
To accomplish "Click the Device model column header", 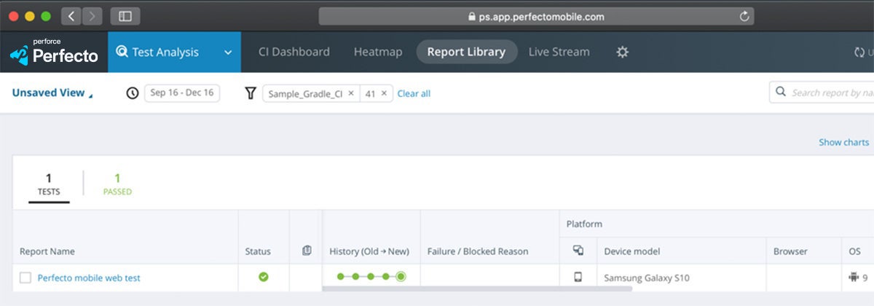I will (632, 251).
